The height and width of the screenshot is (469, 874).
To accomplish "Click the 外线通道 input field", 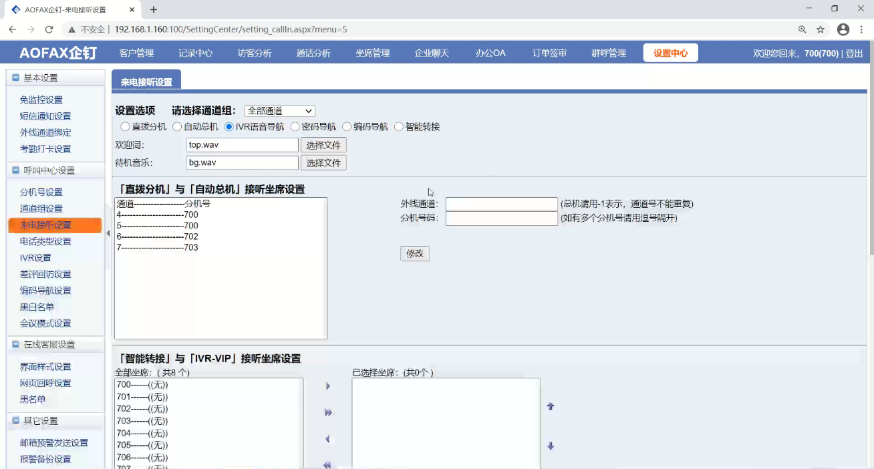I will pos(501,204).
